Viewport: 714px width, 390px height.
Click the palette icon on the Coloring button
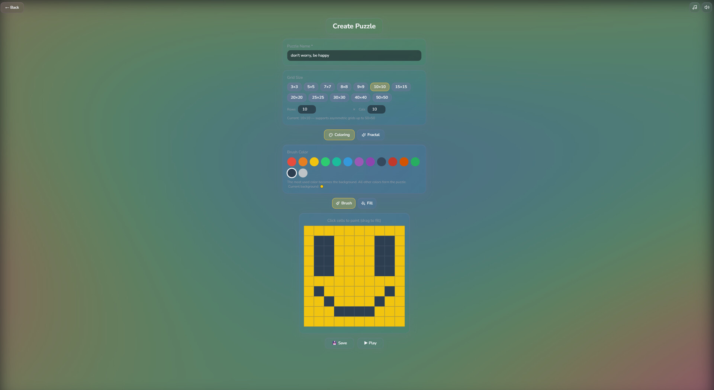click(x=330, y=135)
